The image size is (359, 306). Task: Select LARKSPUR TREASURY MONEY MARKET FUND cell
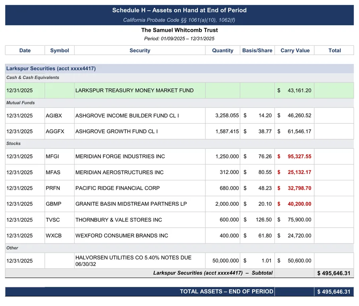(140, 90)
